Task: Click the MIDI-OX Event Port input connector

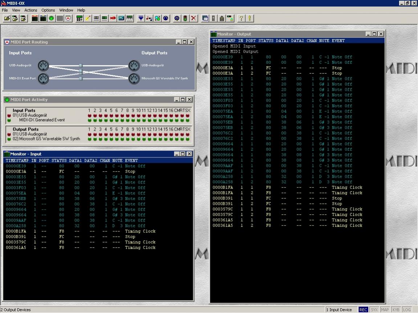Action: click(x=43, y=78)
